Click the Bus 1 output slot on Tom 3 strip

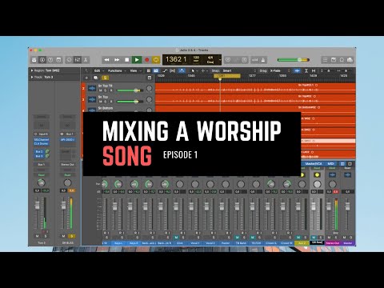(x=41, y=165)
